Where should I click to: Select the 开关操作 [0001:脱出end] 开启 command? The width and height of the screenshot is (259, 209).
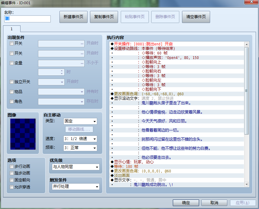pos(177,44)
